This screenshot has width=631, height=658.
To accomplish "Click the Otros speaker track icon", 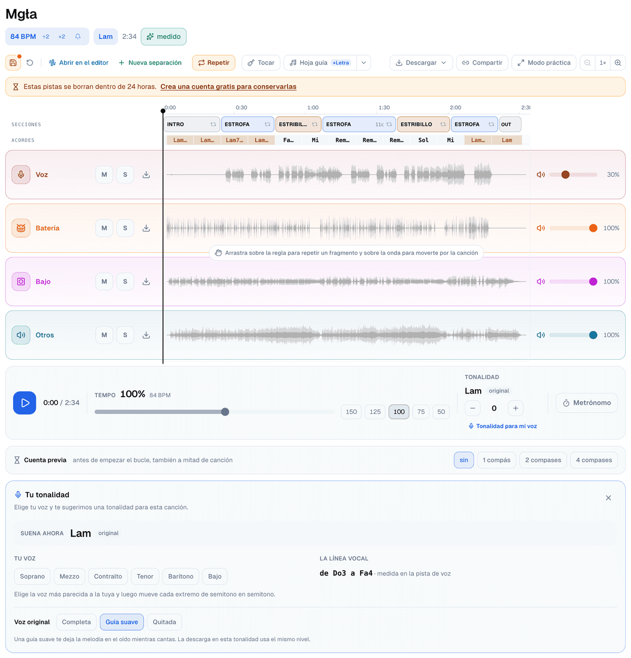I will coord(21,335).
